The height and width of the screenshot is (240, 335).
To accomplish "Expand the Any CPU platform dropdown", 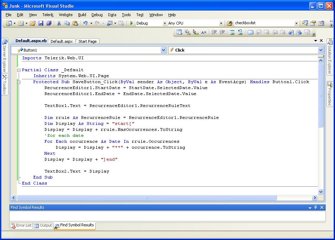I will (221, 23).
